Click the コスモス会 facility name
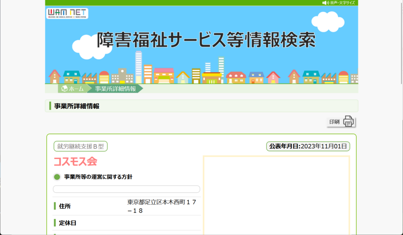This screenshot has height=235, width=403. (x=75, y=162)
